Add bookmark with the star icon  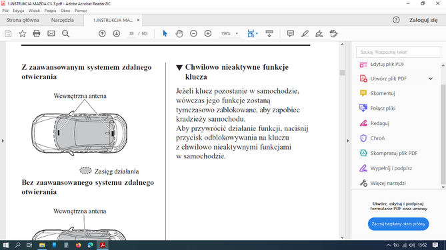pos(22,33)
